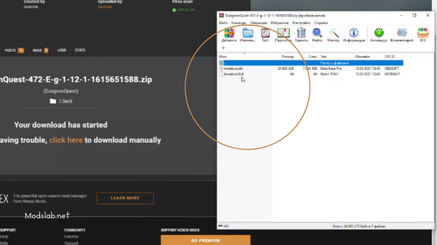437x245 pixels.
Task: Open the Wiki link under Support
Action: (x=4, y=243)
